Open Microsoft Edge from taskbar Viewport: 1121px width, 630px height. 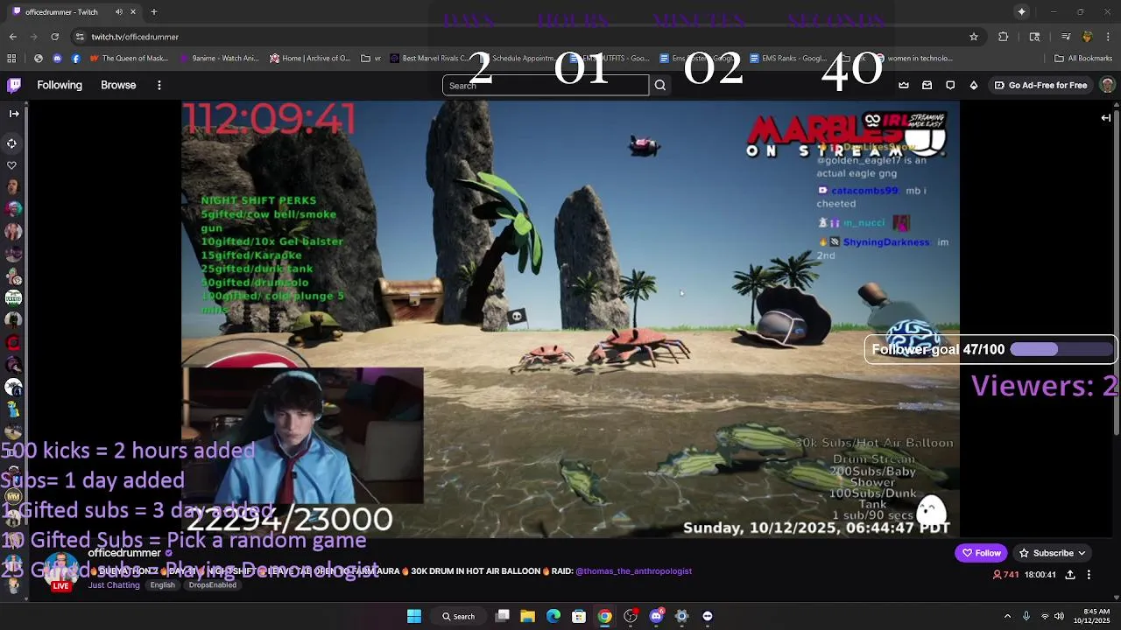click(553, 616)
